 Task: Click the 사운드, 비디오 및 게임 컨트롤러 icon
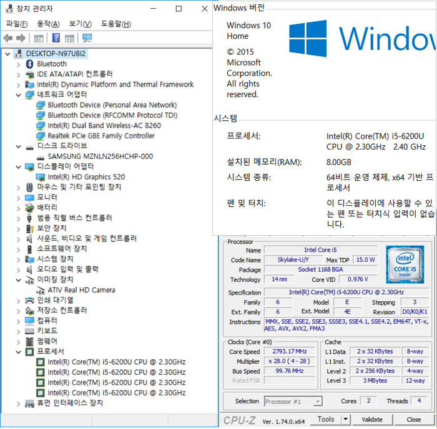point(29,239)
